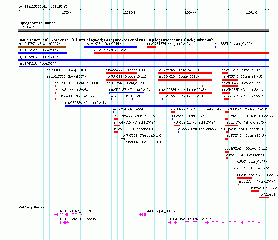Select the LOC440117|NR_033970 gene glyph
Viewport: 278px width, 240px height.
click(142, 215)
